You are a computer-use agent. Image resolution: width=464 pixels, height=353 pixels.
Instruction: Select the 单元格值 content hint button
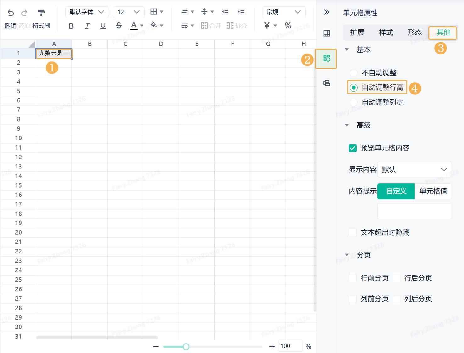[x=433, y=191]
